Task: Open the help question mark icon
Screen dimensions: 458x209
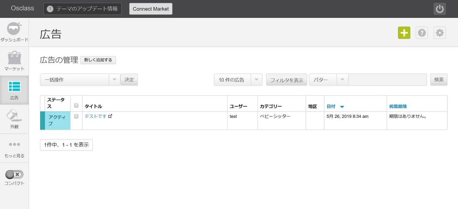Action: [422, 33]
